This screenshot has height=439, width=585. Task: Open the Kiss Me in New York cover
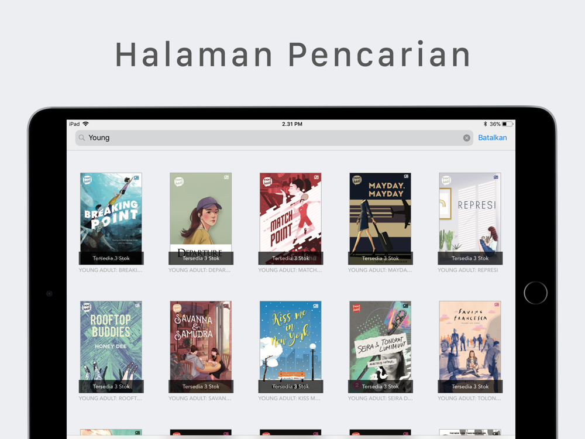291,347
